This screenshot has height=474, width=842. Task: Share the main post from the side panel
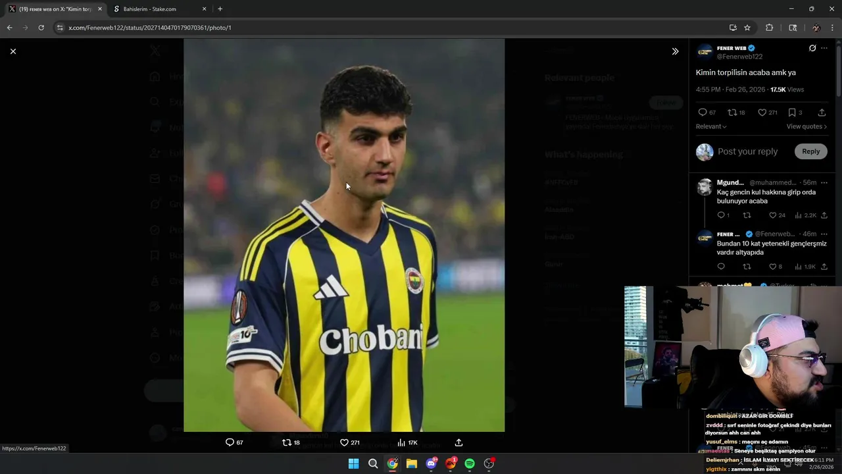(822, 113)
